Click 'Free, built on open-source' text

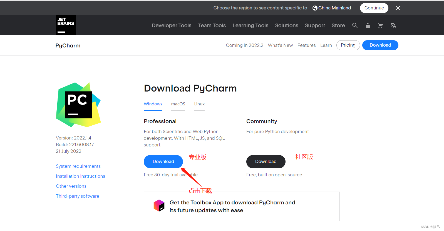[274, 175]
